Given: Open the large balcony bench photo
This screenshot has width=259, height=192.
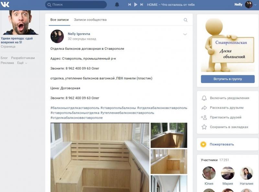Looking at the screenshot, I should [x=100, y=157].
